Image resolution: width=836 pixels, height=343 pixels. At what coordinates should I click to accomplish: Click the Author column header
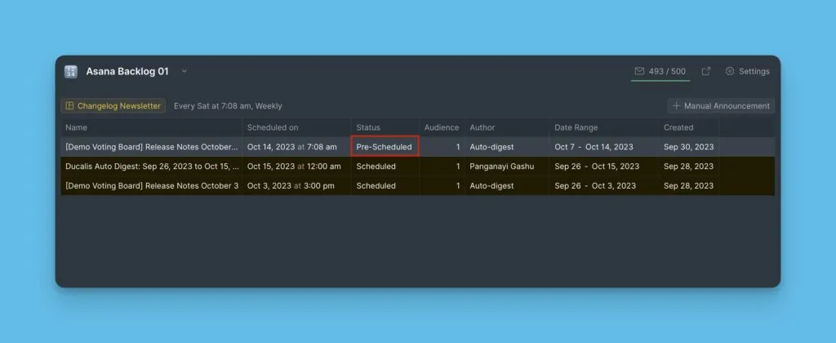(482, 127)
